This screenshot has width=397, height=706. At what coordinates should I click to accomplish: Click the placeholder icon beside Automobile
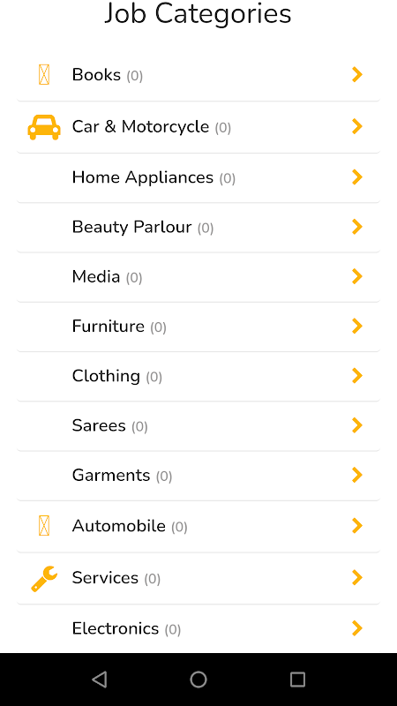(x=43, y=525)
